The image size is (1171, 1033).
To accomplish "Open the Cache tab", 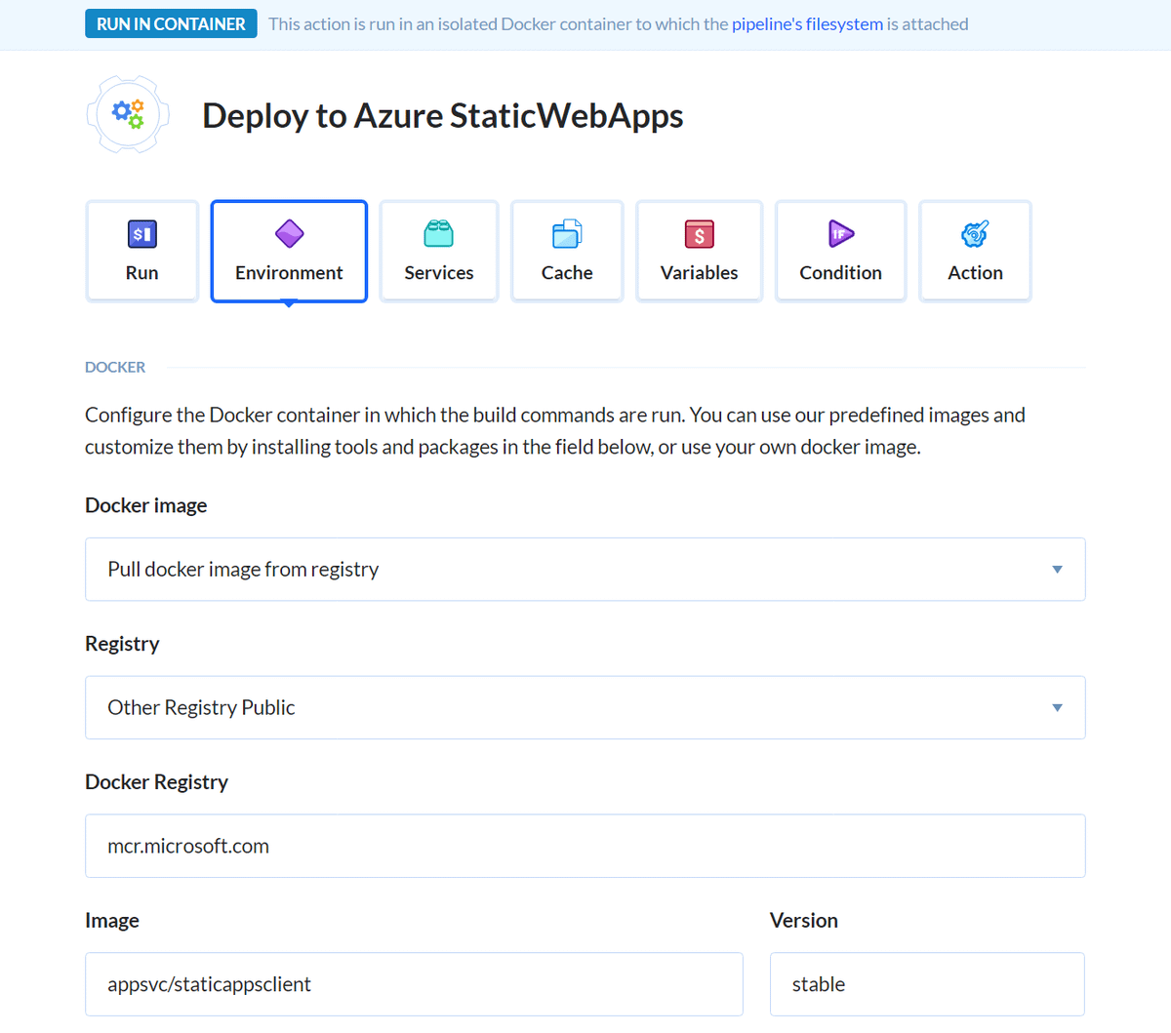I will pos(567,251).
